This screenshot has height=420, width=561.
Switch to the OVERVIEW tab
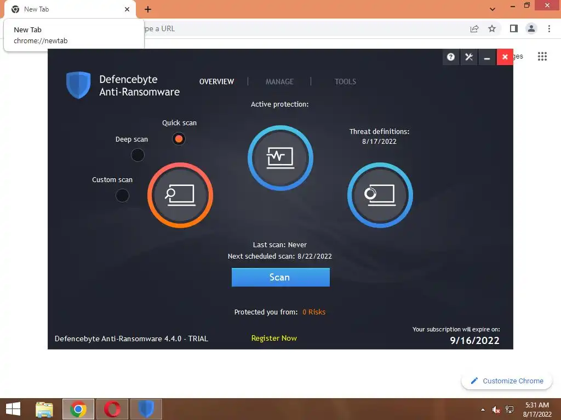pyautogui.click(x=216, y=81)
